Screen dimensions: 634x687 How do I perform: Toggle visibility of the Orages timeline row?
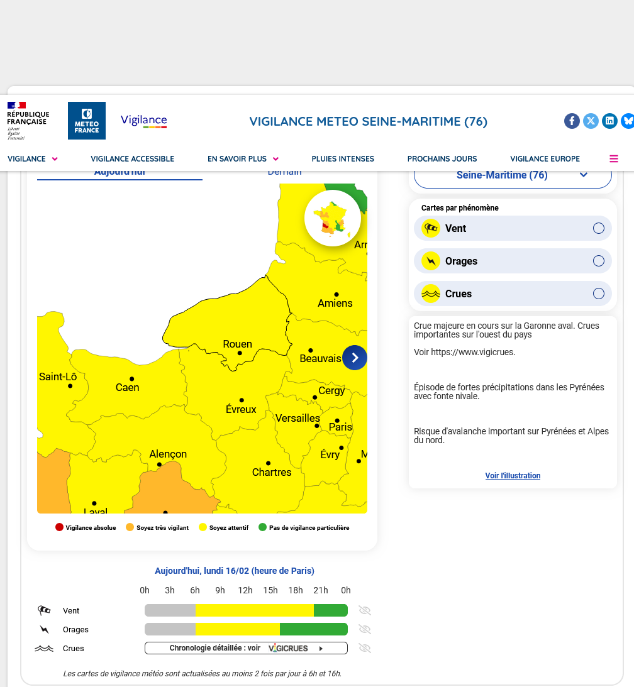pos(365,629)
